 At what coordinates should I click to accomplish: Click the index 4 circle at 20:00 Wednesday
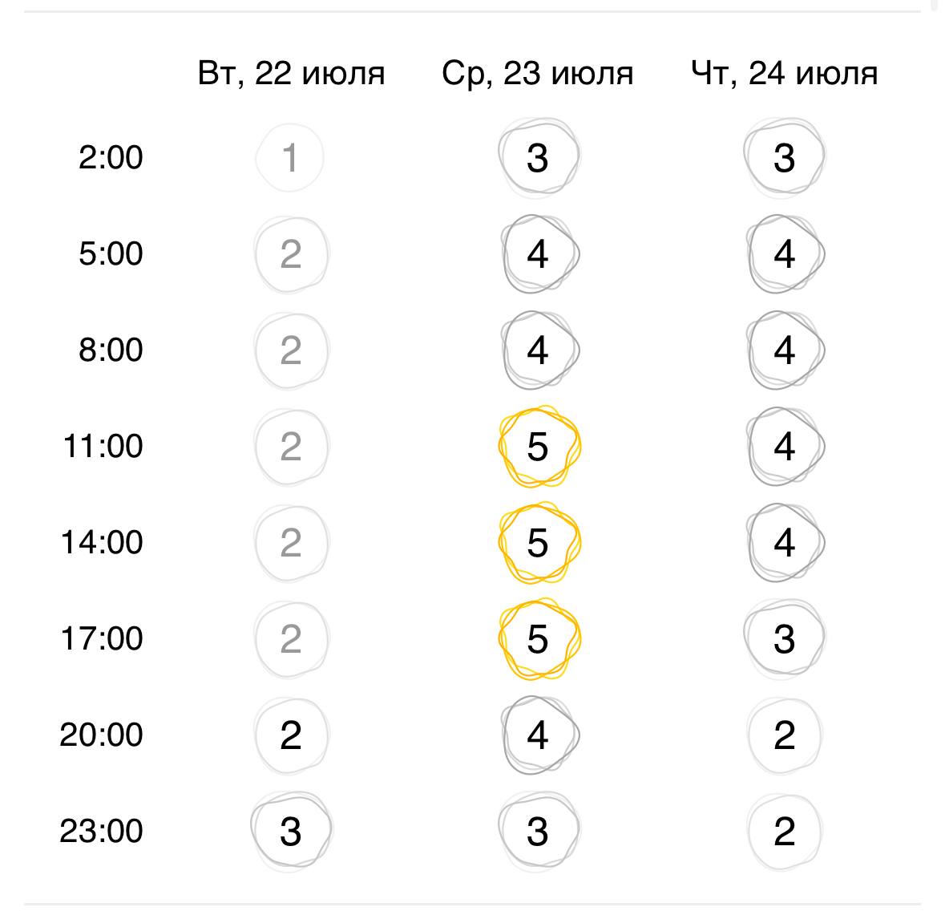540,735
